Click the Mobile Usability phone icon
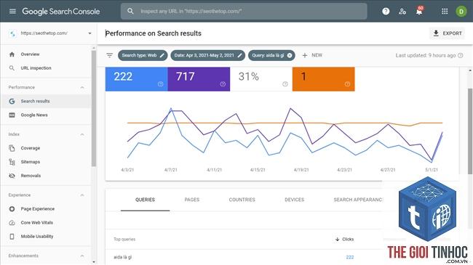The width and height of the screenshot is (473, 265). pos(12,237)
